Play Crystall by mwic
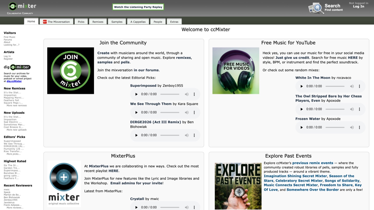 (137, 207)
